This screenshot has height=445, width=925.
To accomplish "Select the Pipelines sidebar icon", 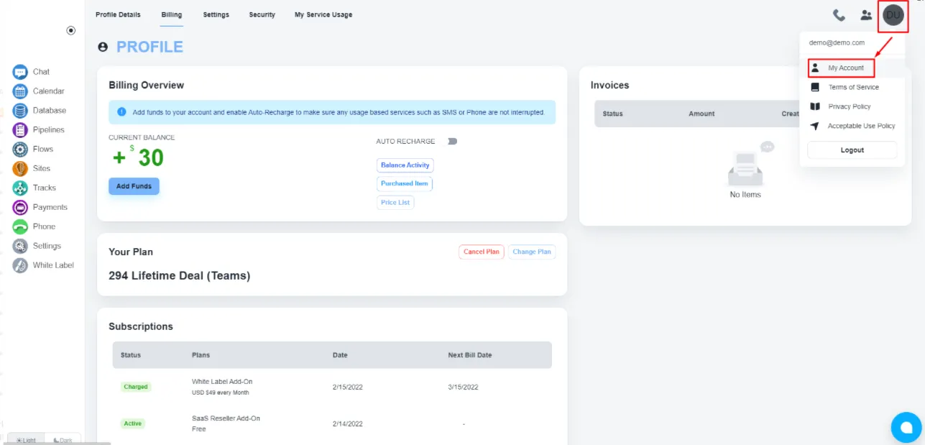I will 20,130.
